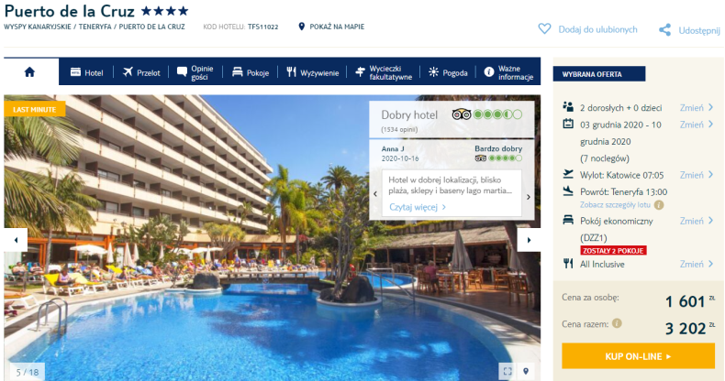Click the heart favorites icon
Screen dimensions: 725x381
click(x=544, y=29)
